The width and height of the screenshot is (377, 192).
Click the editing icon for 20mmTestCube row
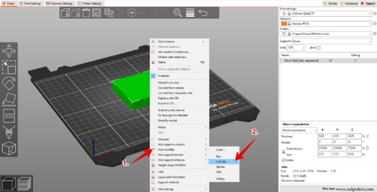[355, 61]
